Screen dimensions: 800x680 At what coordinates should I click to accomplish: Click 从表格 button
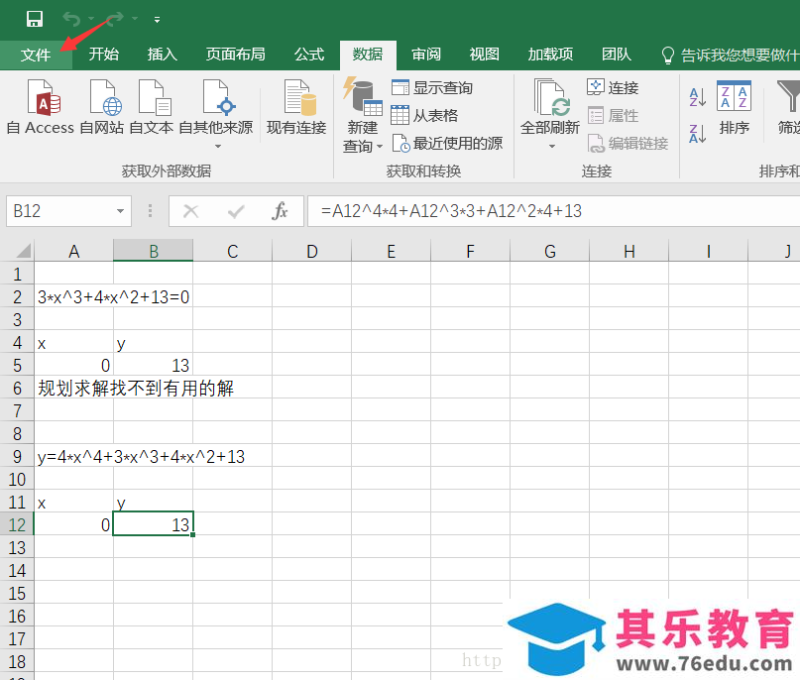pos(424,115)
